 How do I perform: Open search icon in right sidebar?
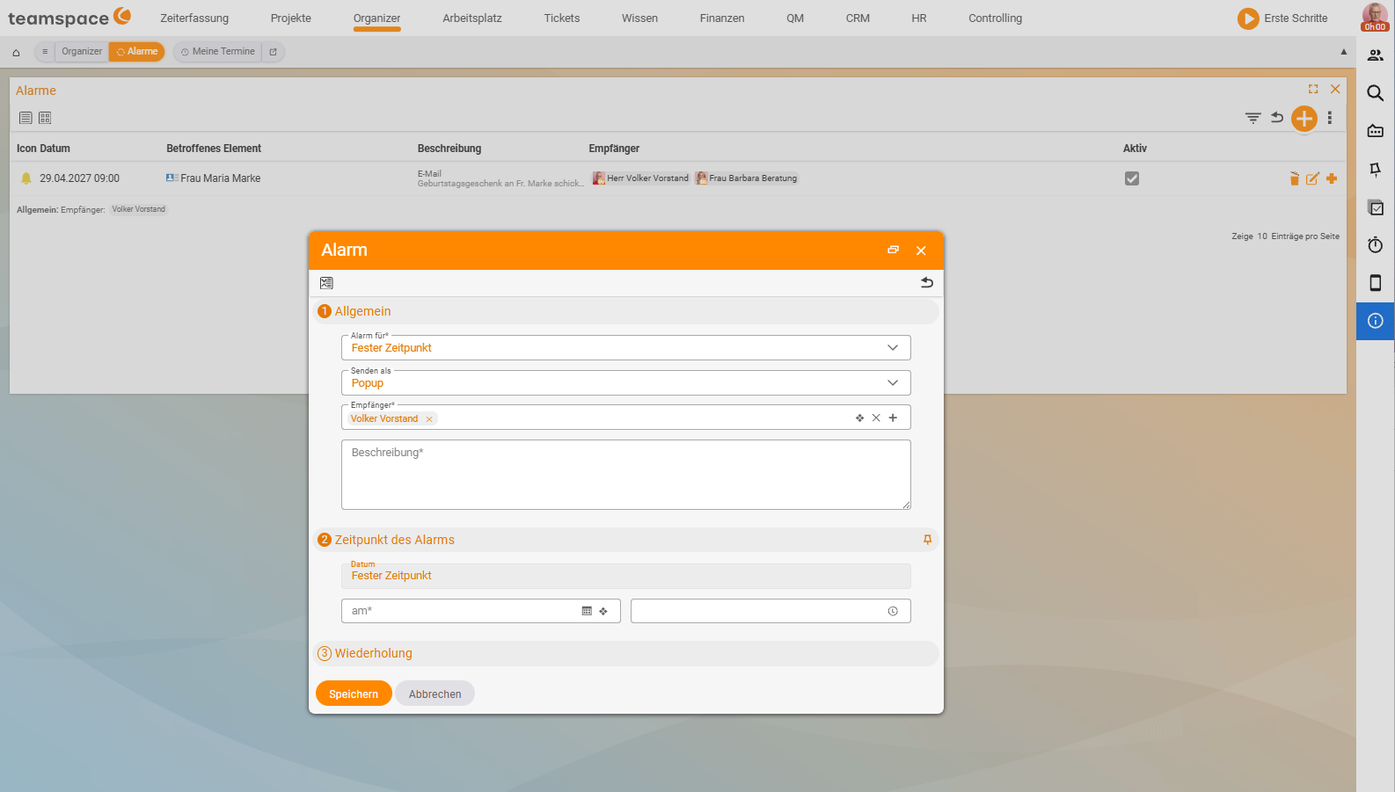pos(1376,93)
